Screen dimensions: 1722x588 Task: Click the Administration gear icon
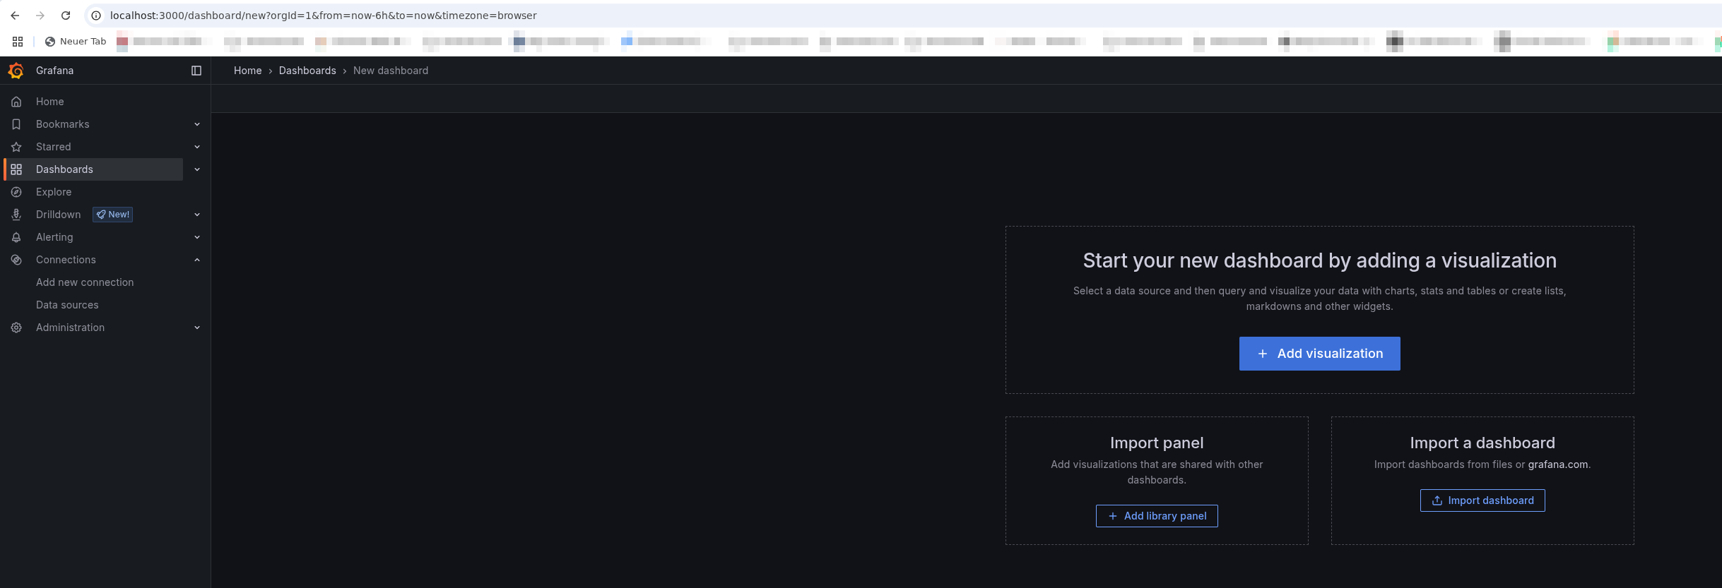[x=16, y=328]
